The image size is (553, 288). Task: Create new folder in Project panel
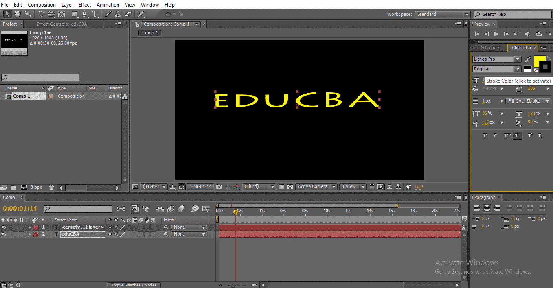click(13, 188)
